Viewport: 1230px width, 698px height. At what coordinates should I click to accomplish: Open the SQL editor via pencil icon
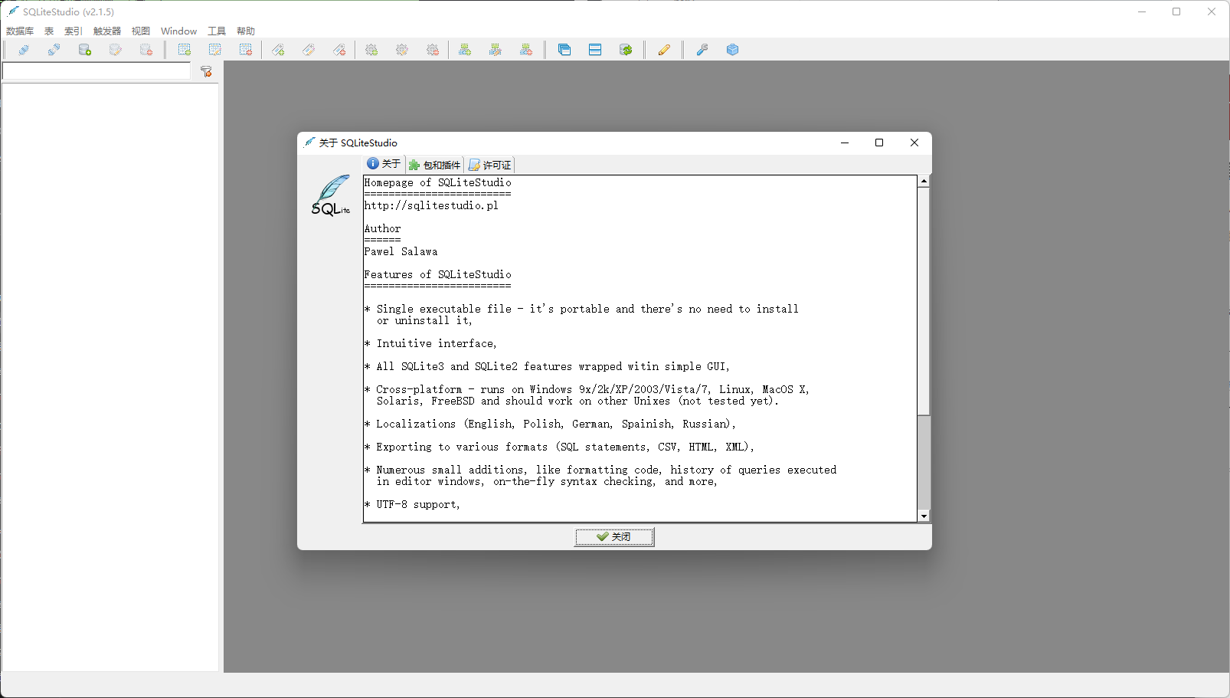click(x=664, y=50)
